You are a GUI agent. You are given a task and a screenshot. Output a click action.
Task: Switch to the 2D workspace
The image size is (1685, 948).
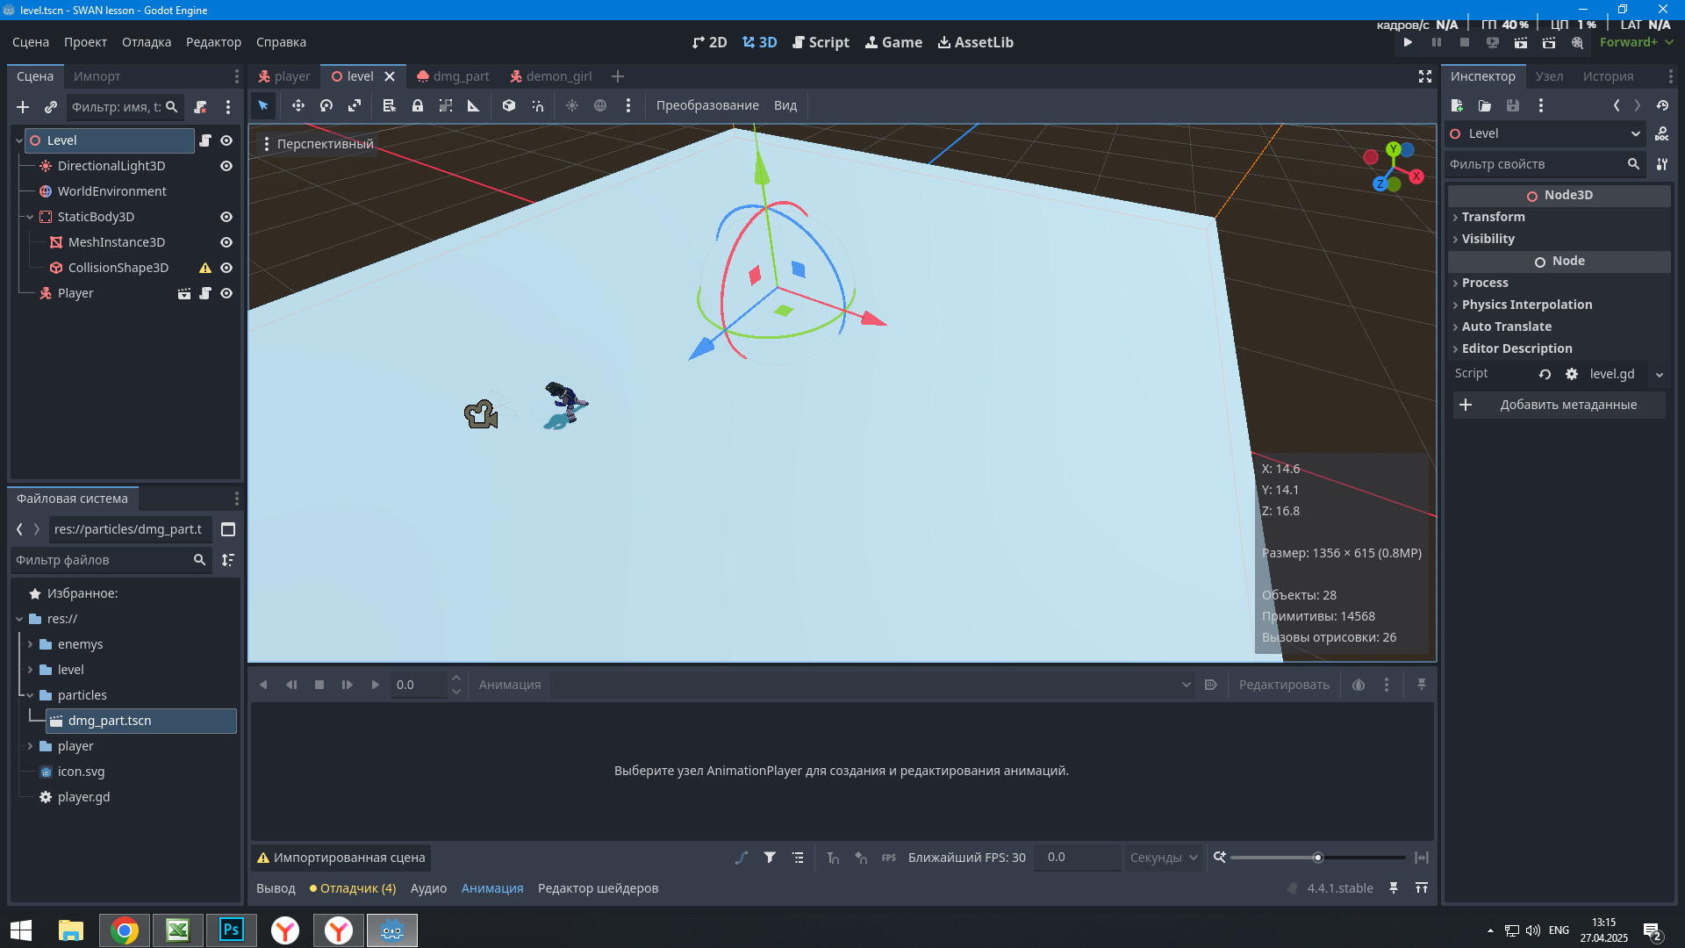point(709,42)
